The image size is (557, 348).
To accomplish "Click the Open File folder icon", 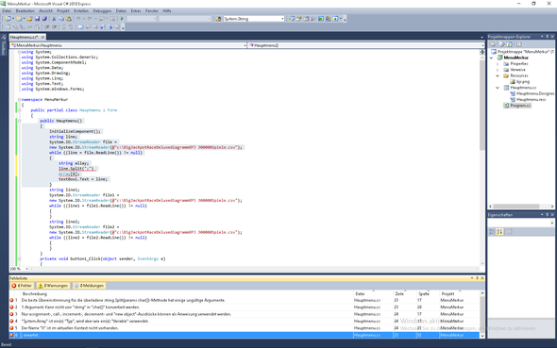I will tap(30, 19).
